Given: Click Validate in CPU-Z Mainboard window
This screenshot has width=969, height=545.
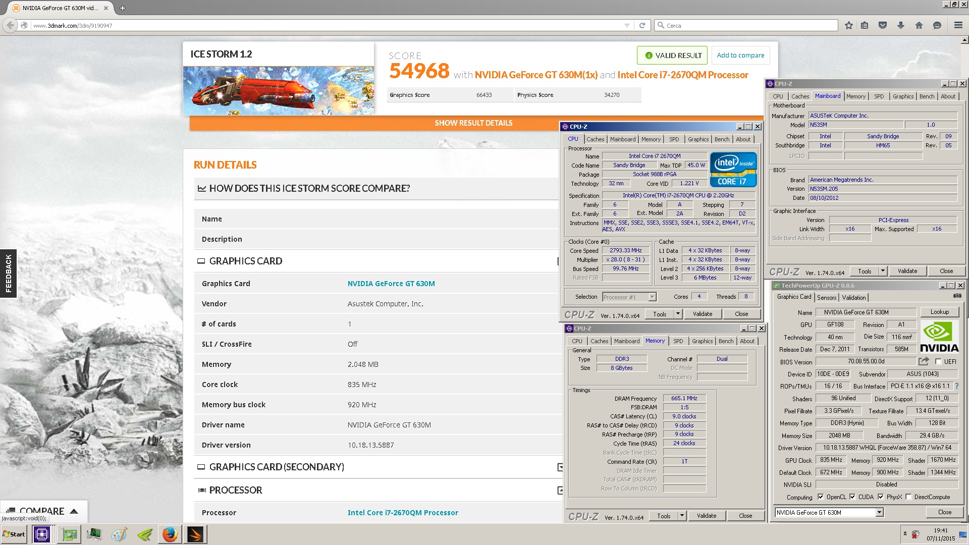Looking at the screenshot, I should (x=907, y=271).
